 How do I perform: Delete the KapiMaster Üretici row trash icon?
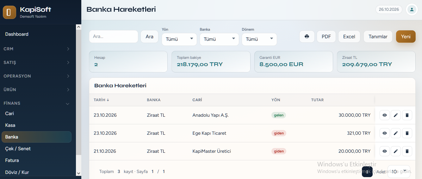point(407,151)
